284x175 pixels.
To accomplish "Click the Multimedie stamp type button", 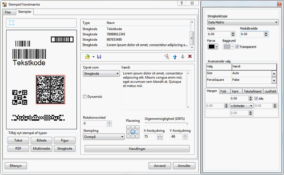I will [x=42, y=149].
